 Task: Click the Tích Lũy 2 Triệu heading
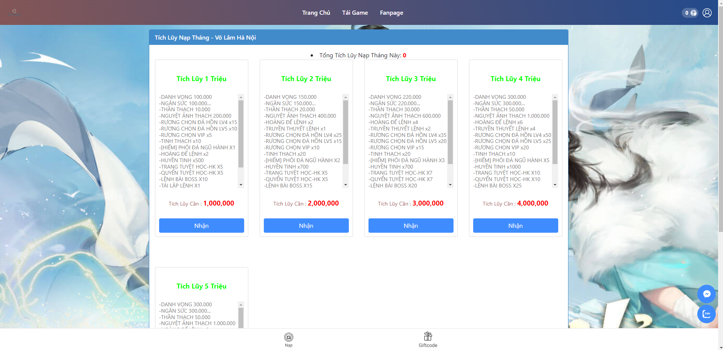[306, 79]
